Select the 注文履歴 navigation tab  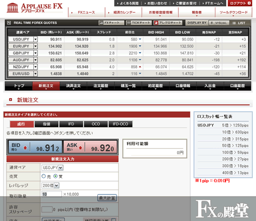point(100,86)
